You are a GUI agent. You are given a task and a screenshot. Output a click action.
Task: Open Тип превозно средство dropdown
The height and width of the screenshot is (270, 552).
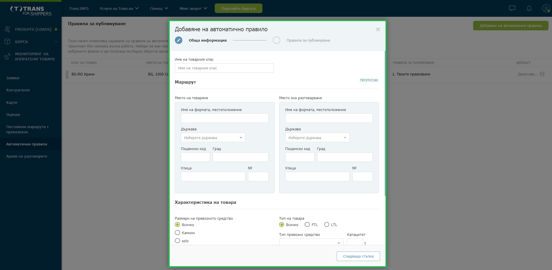(x=311, y=242)
